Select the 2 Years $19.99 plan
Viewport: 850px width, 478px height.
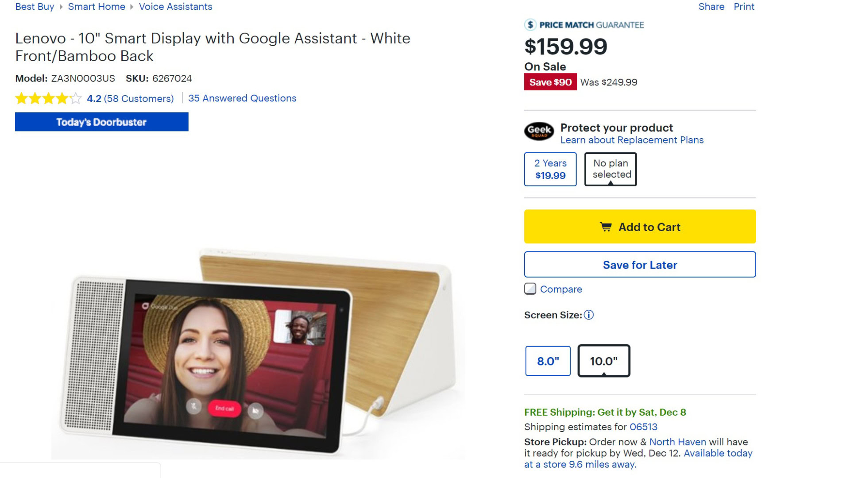550,169
